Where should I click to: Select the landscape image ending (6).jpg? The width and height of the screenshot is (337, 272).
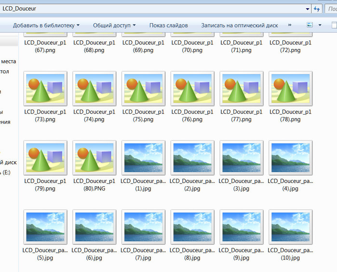tap(94, 227)
